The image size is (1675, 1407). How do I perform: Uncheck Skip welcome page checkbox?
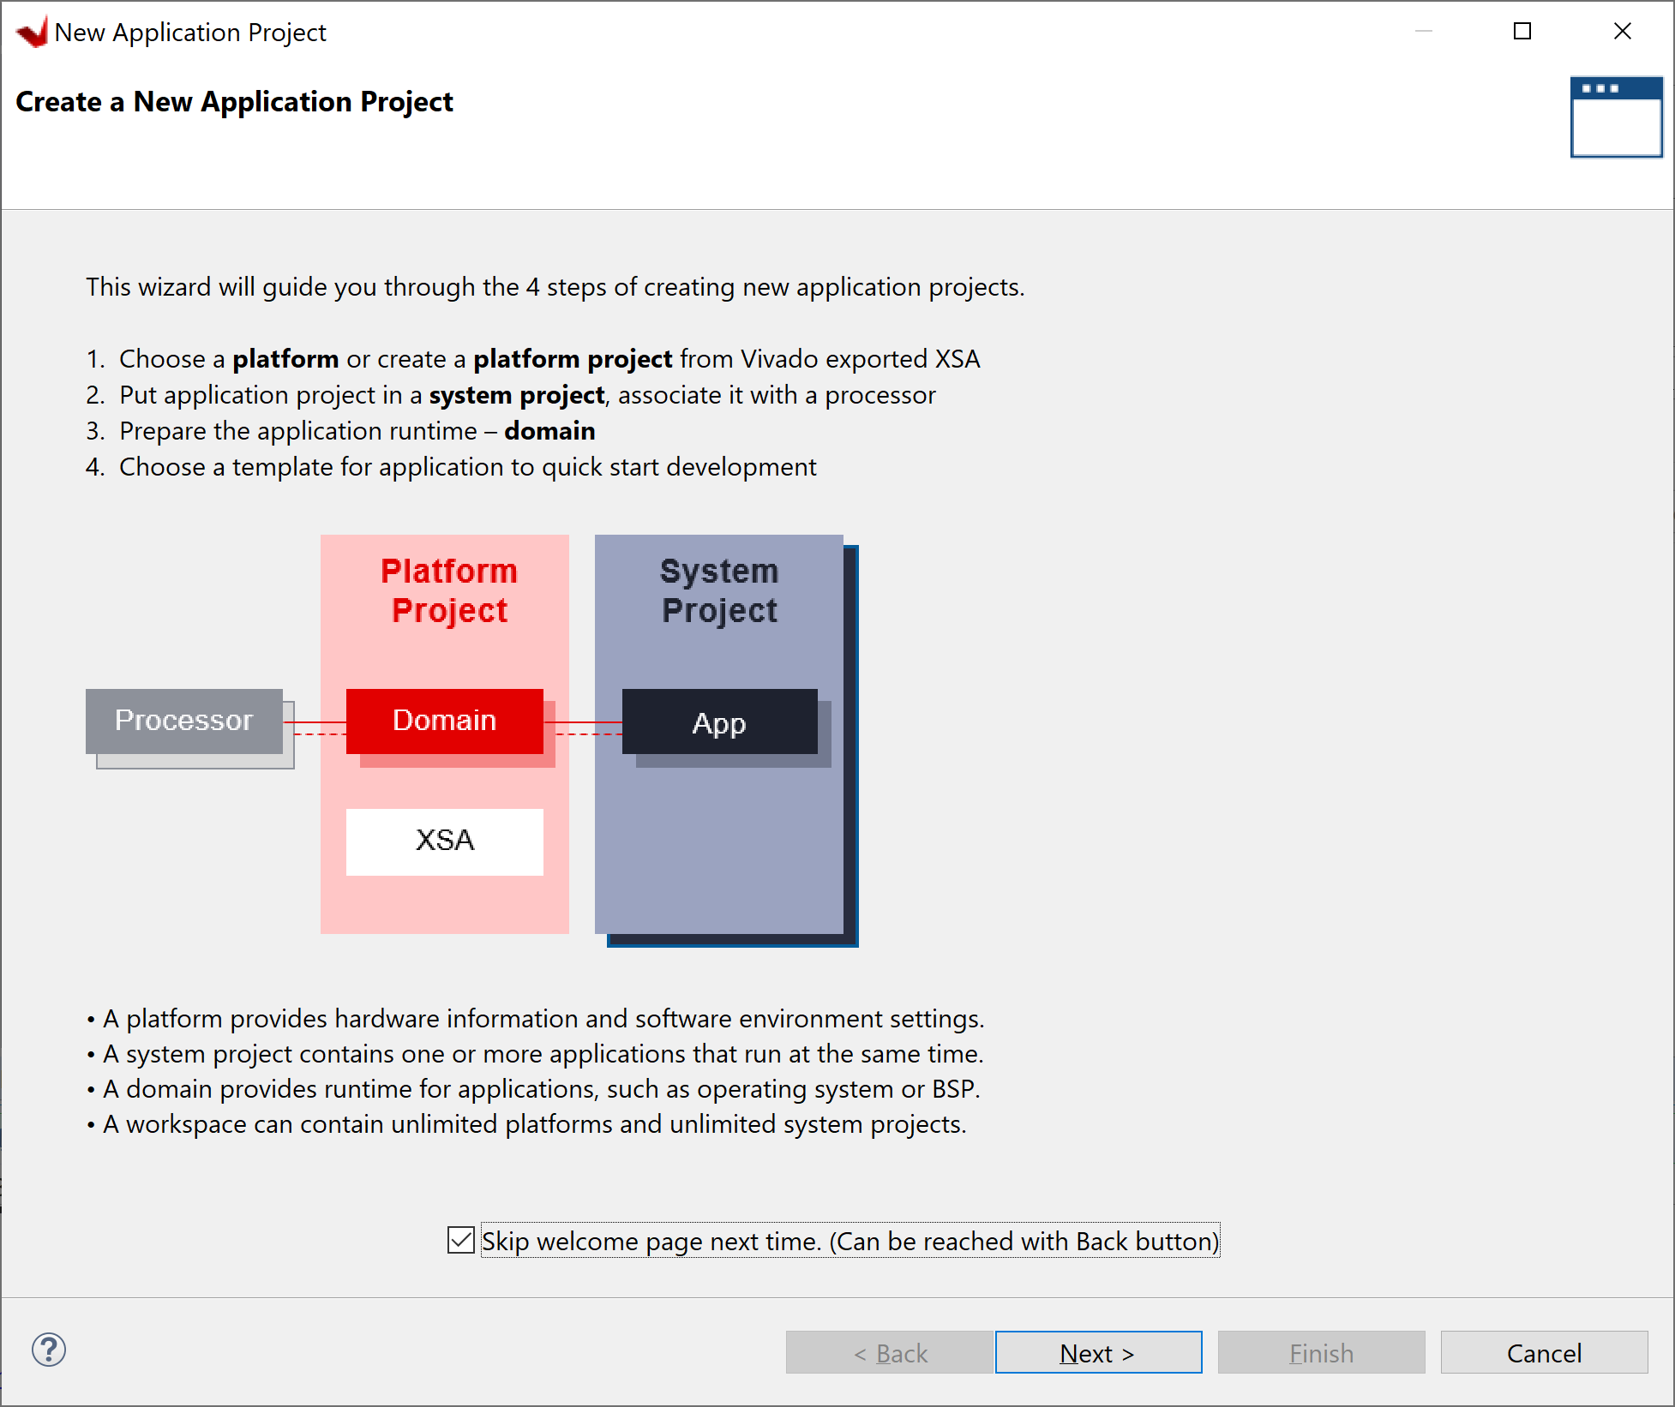coord(461,1240)
